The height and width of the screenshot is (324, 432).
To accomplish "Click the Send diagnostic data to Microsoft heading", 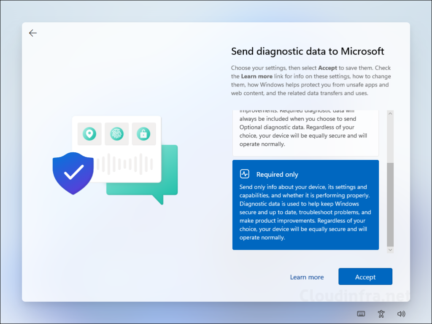I will tap(308, 51).
